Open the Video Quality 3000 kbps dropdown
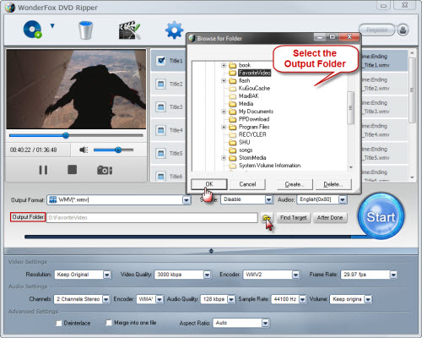 click(x=207, y=275)
